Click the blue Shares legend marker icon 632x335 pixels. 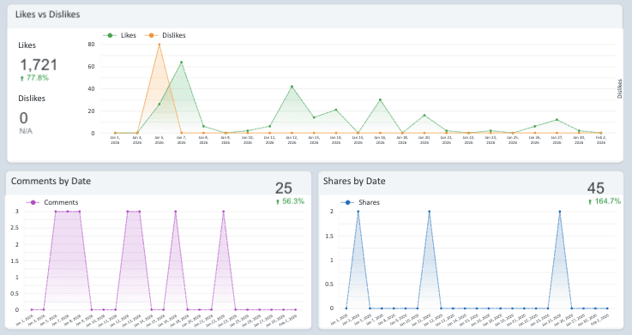(347, 202)
